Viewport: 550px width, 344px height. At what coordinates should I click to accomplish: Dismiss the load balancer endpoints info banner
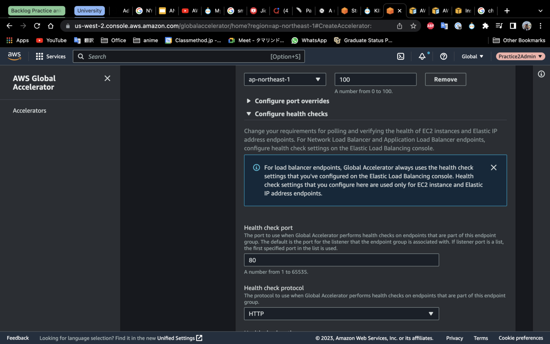493,167
